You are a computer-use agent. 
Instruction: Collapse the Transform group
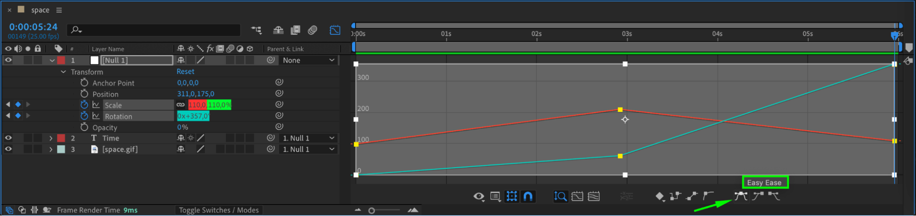[x=63, y=72]
